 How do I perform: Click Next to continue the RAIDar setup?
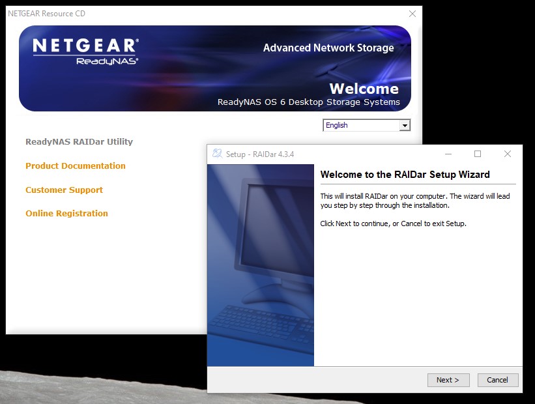[448, 380]
